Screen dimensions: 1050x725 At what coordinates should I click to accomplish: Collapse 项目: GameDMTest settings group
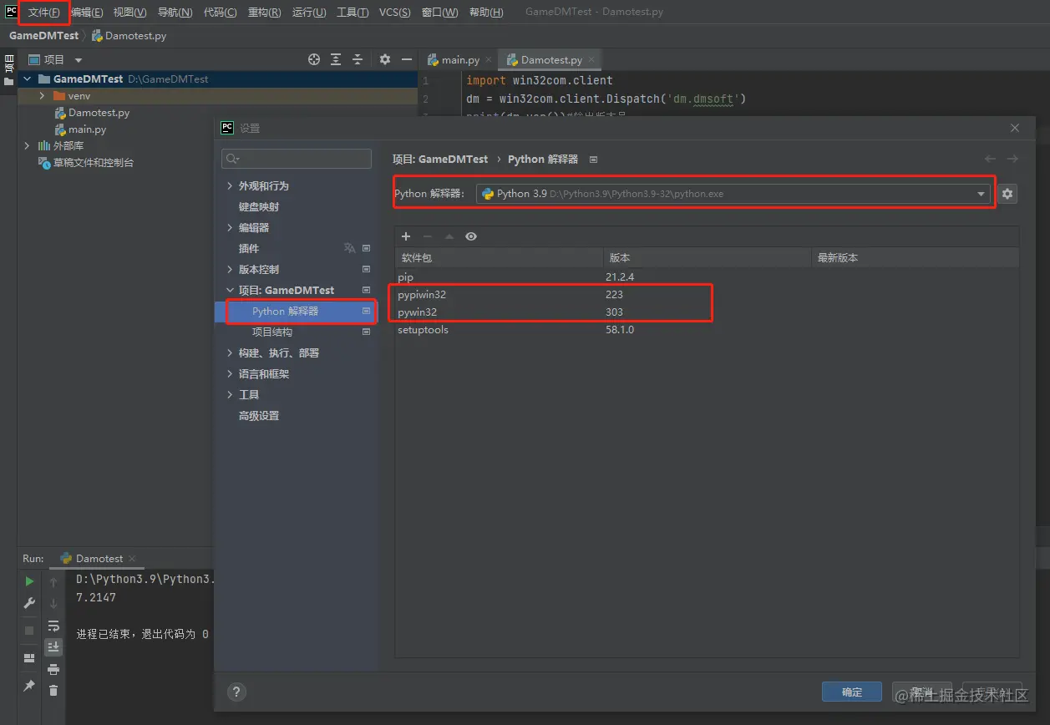click(x=230, y=290)
